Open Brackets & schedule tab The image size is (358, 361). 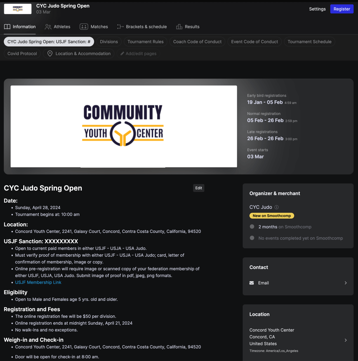(x=142, y=27)
